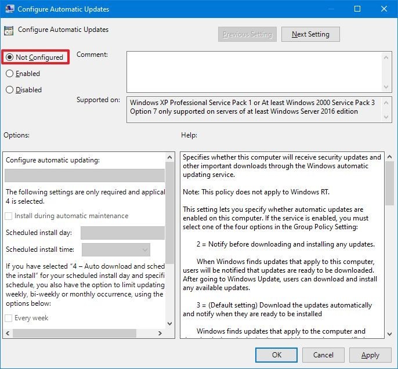Click the Help pane vertical scrollbar thumb
398x369 pixels.
point(389,183)
